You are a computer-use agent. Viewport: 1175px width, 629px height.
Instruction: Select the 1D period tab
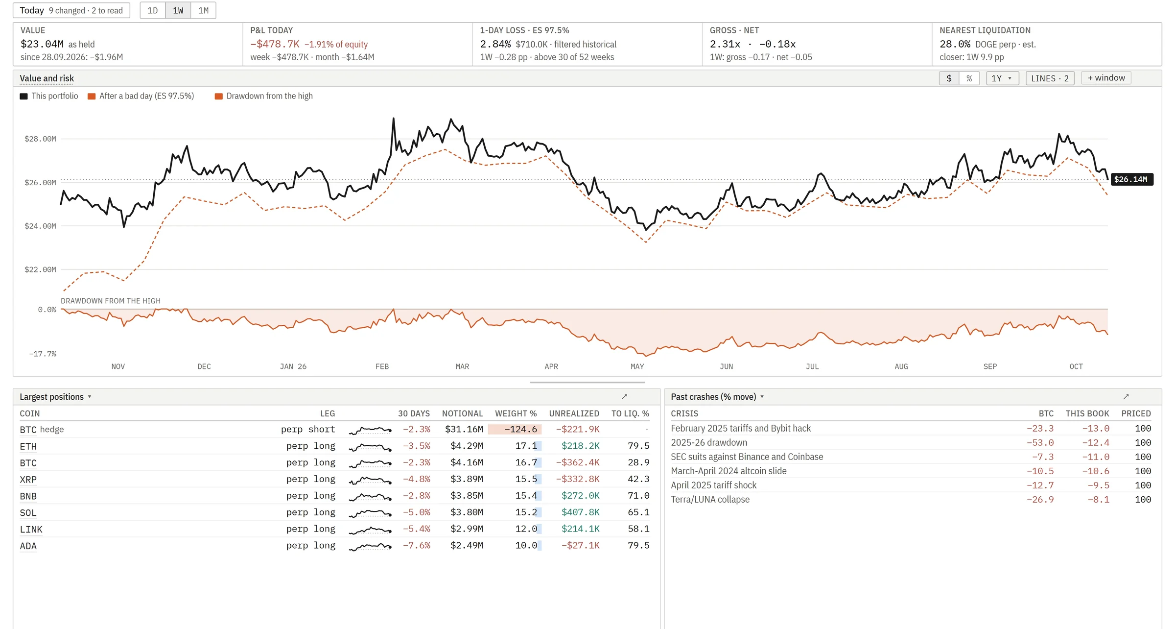pos(153,10)
